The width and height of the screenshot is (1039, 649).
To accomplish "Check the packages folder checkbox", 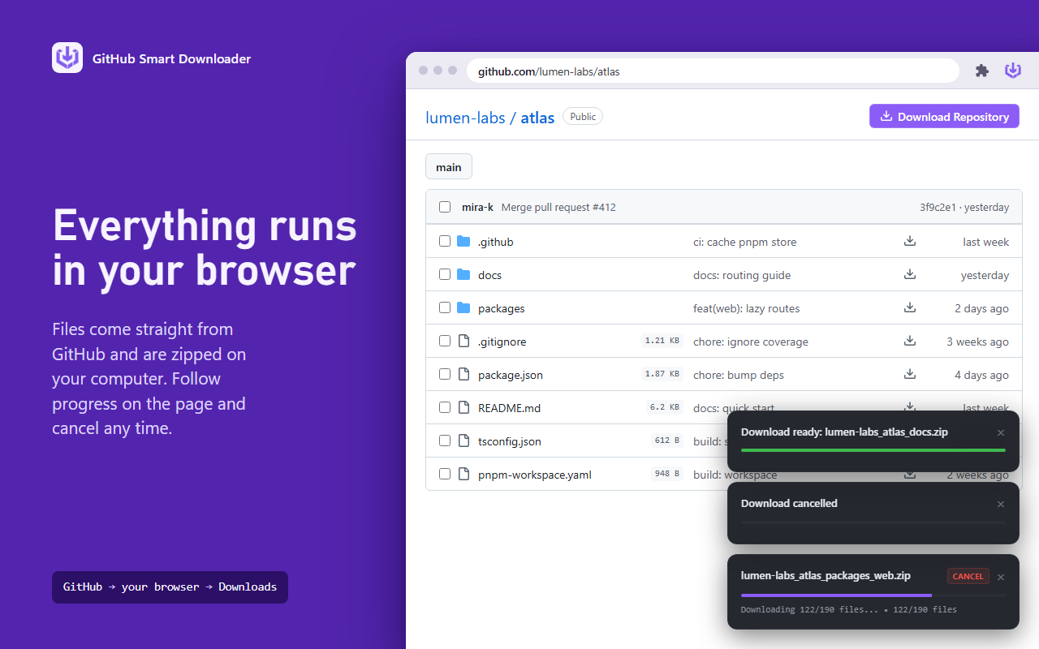I will pyautogui.click(x=445, y=307).
